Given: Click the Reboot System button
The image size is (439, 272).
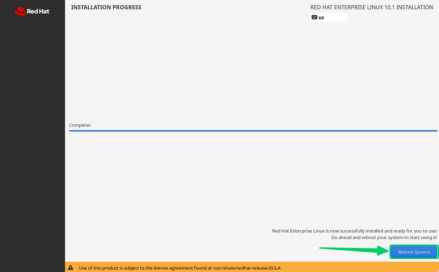Looking at the screenshot, I should pyautogui.click(x=414, y=252).
